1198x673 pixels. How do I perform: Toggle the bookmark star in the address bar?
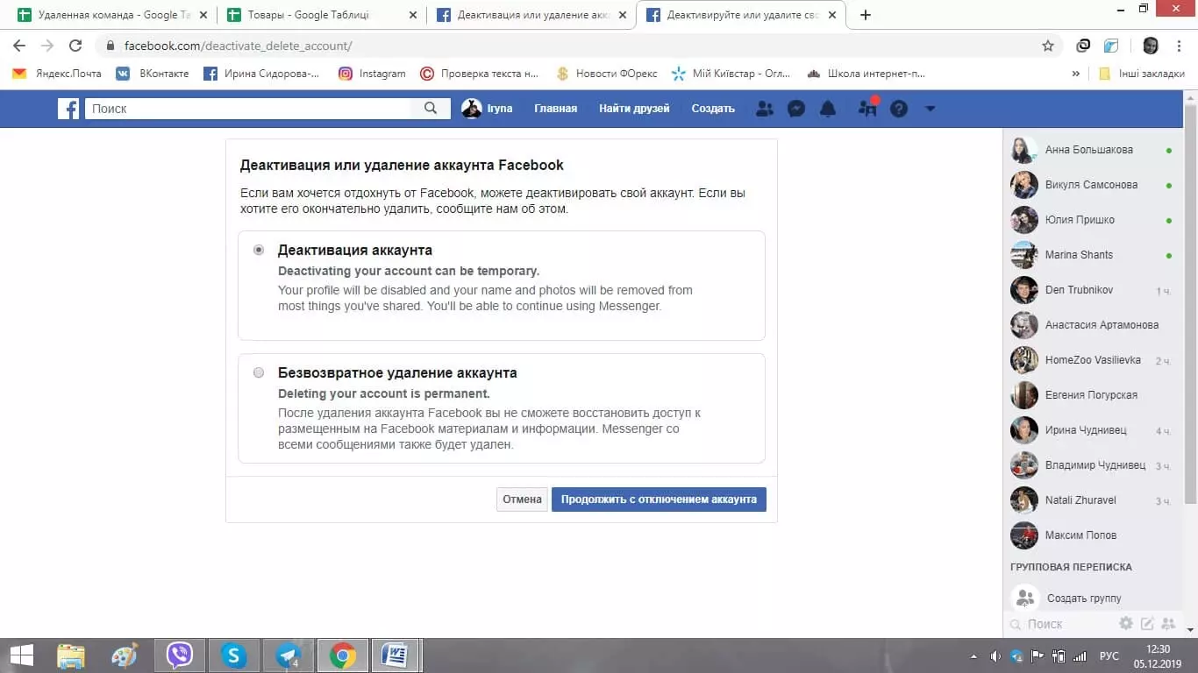tap(1046, 44)
